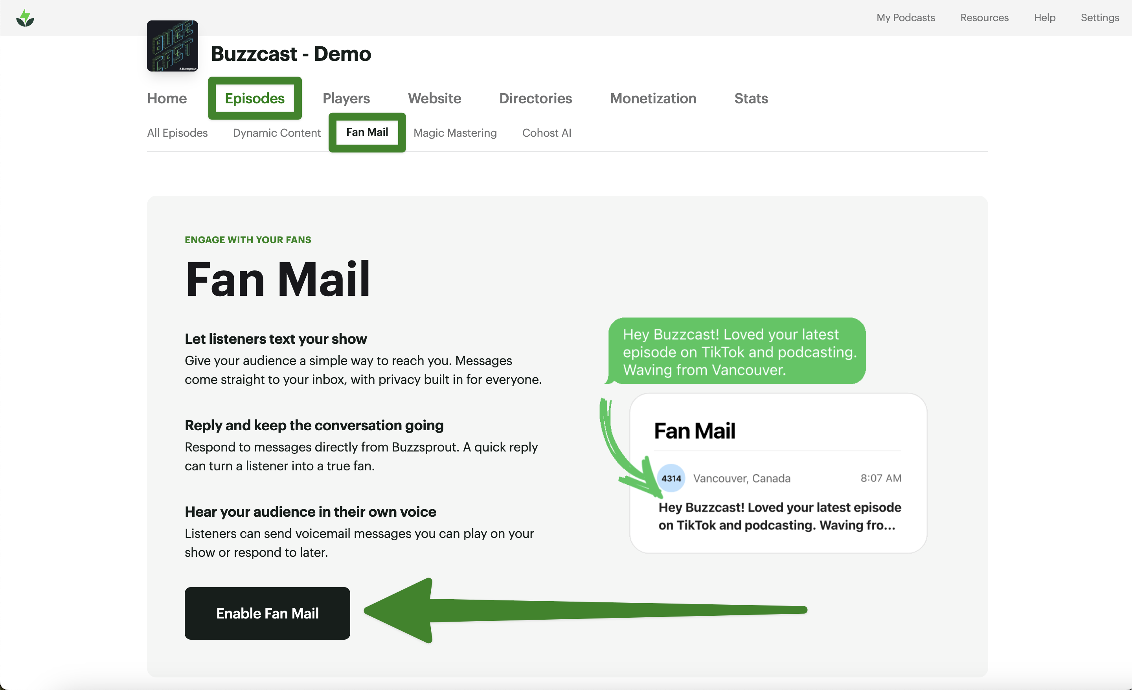The width and height of the screenshot is (1132, 690).
Task: Open the Help link
Action: coord(1044,17)
